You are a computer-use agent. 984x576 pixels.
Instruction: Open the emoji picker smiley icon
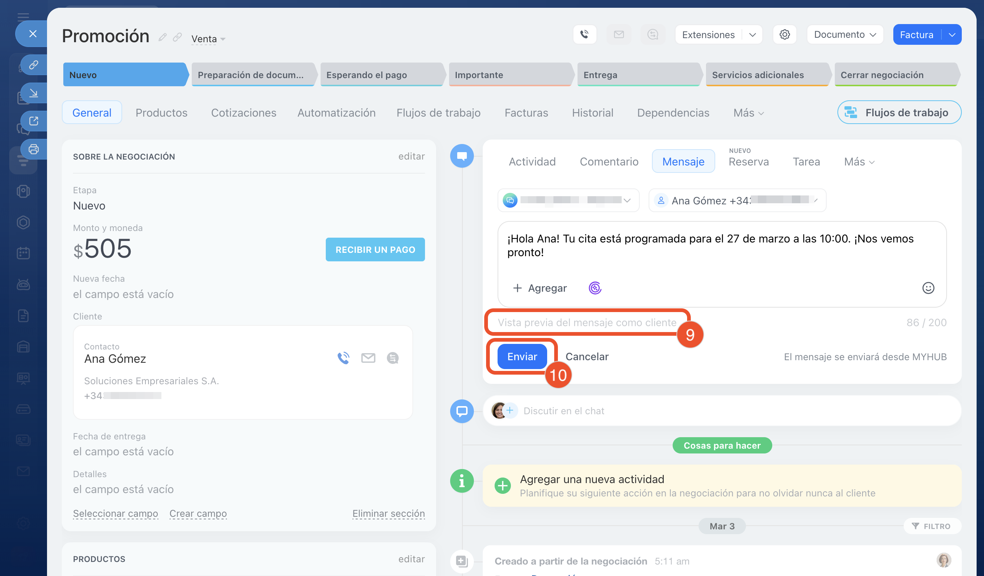928,288
